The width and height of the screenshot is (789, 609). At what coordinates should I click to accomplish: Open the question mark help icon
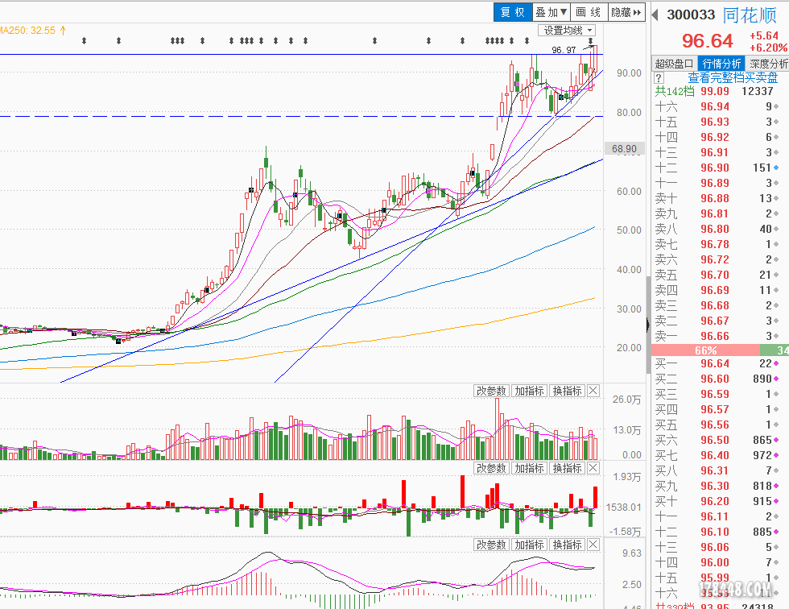659,78
